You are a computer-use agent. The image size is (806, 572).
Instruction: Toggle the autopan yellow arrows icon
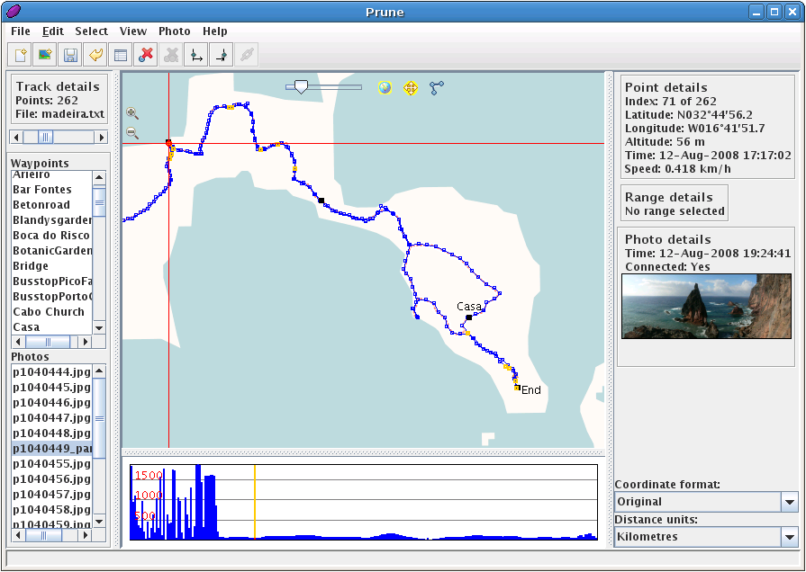[411, 87]
